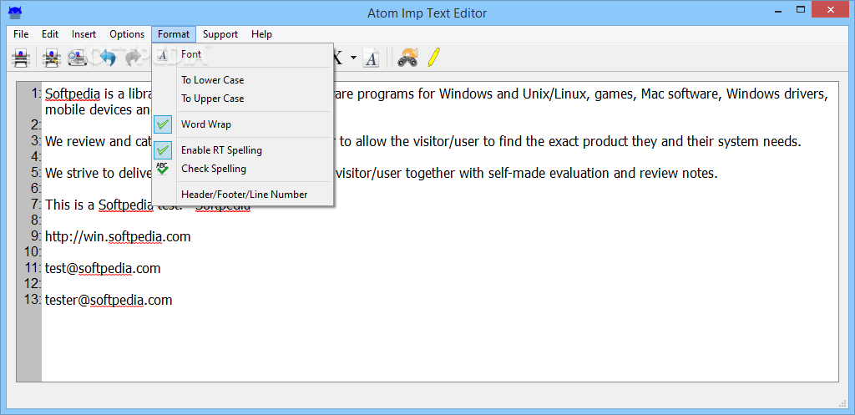
Task: Click text 'This is a Softpedia' on line 7
Action: click(x=99, y=205)
